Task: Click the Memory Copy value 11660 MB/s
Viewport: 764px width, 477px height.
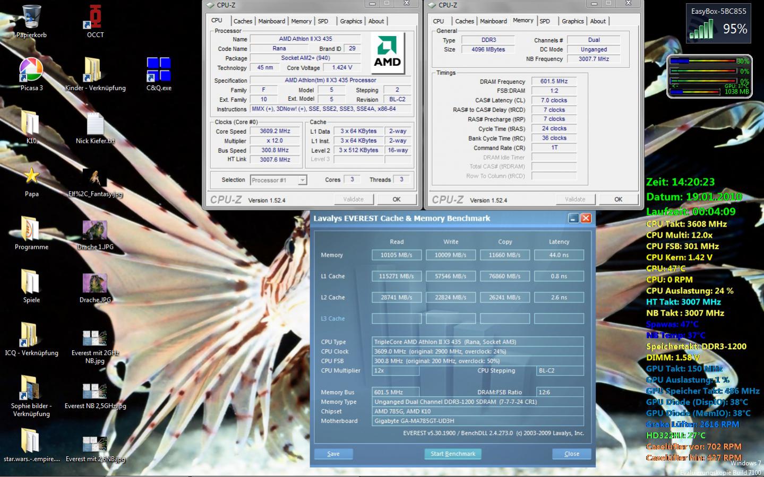Action: coord(505,255)
